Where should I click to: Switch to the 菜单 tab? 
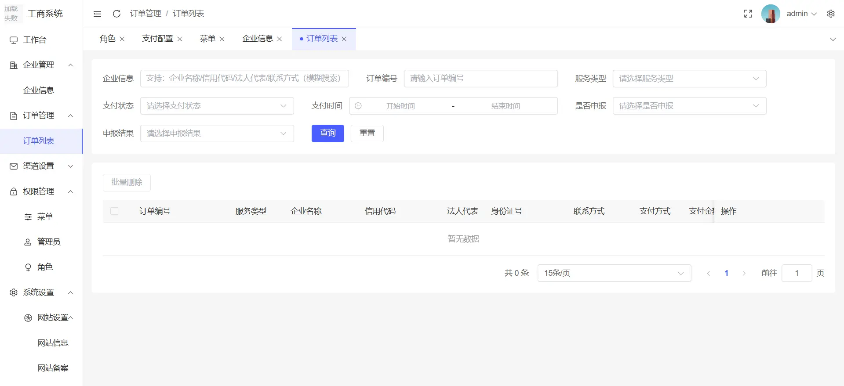(207, 39)
